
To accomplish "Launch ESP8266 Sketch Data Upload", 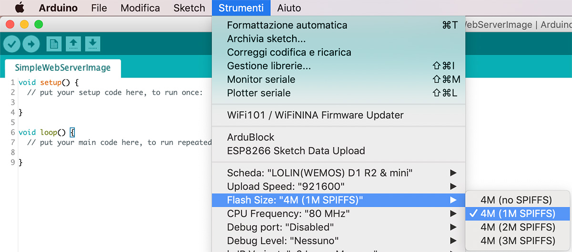I will point(296,151).
